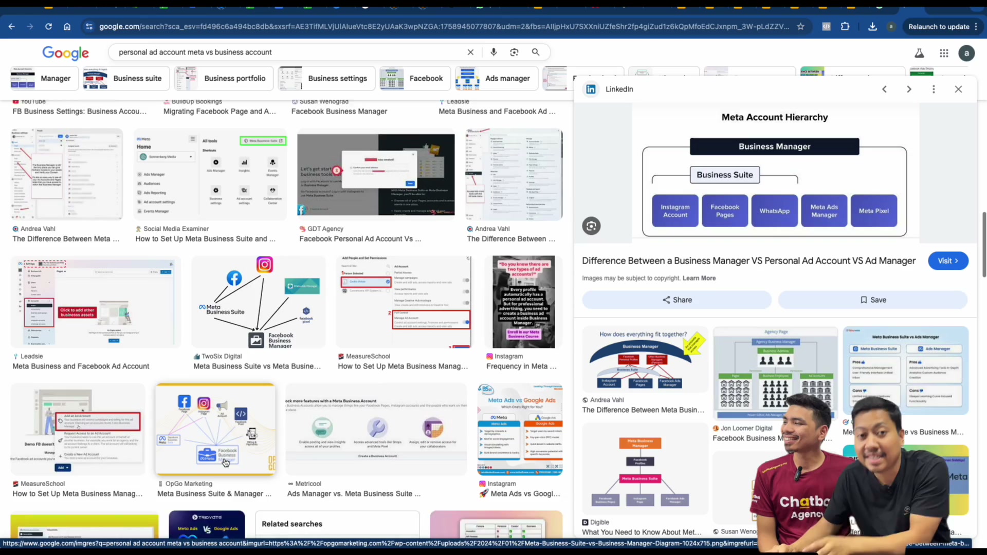Open MeasureSchool add ad account thumbnail

click(x=78, y=429)
